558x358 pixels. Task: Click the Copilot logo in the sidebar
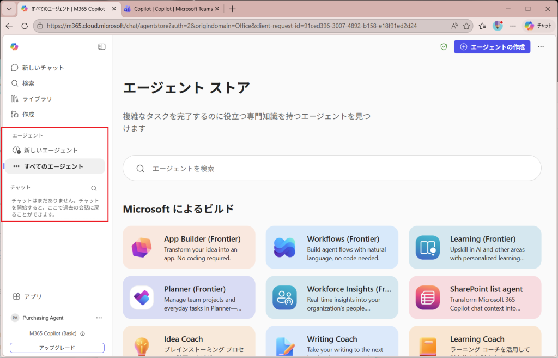pos(15,47)
